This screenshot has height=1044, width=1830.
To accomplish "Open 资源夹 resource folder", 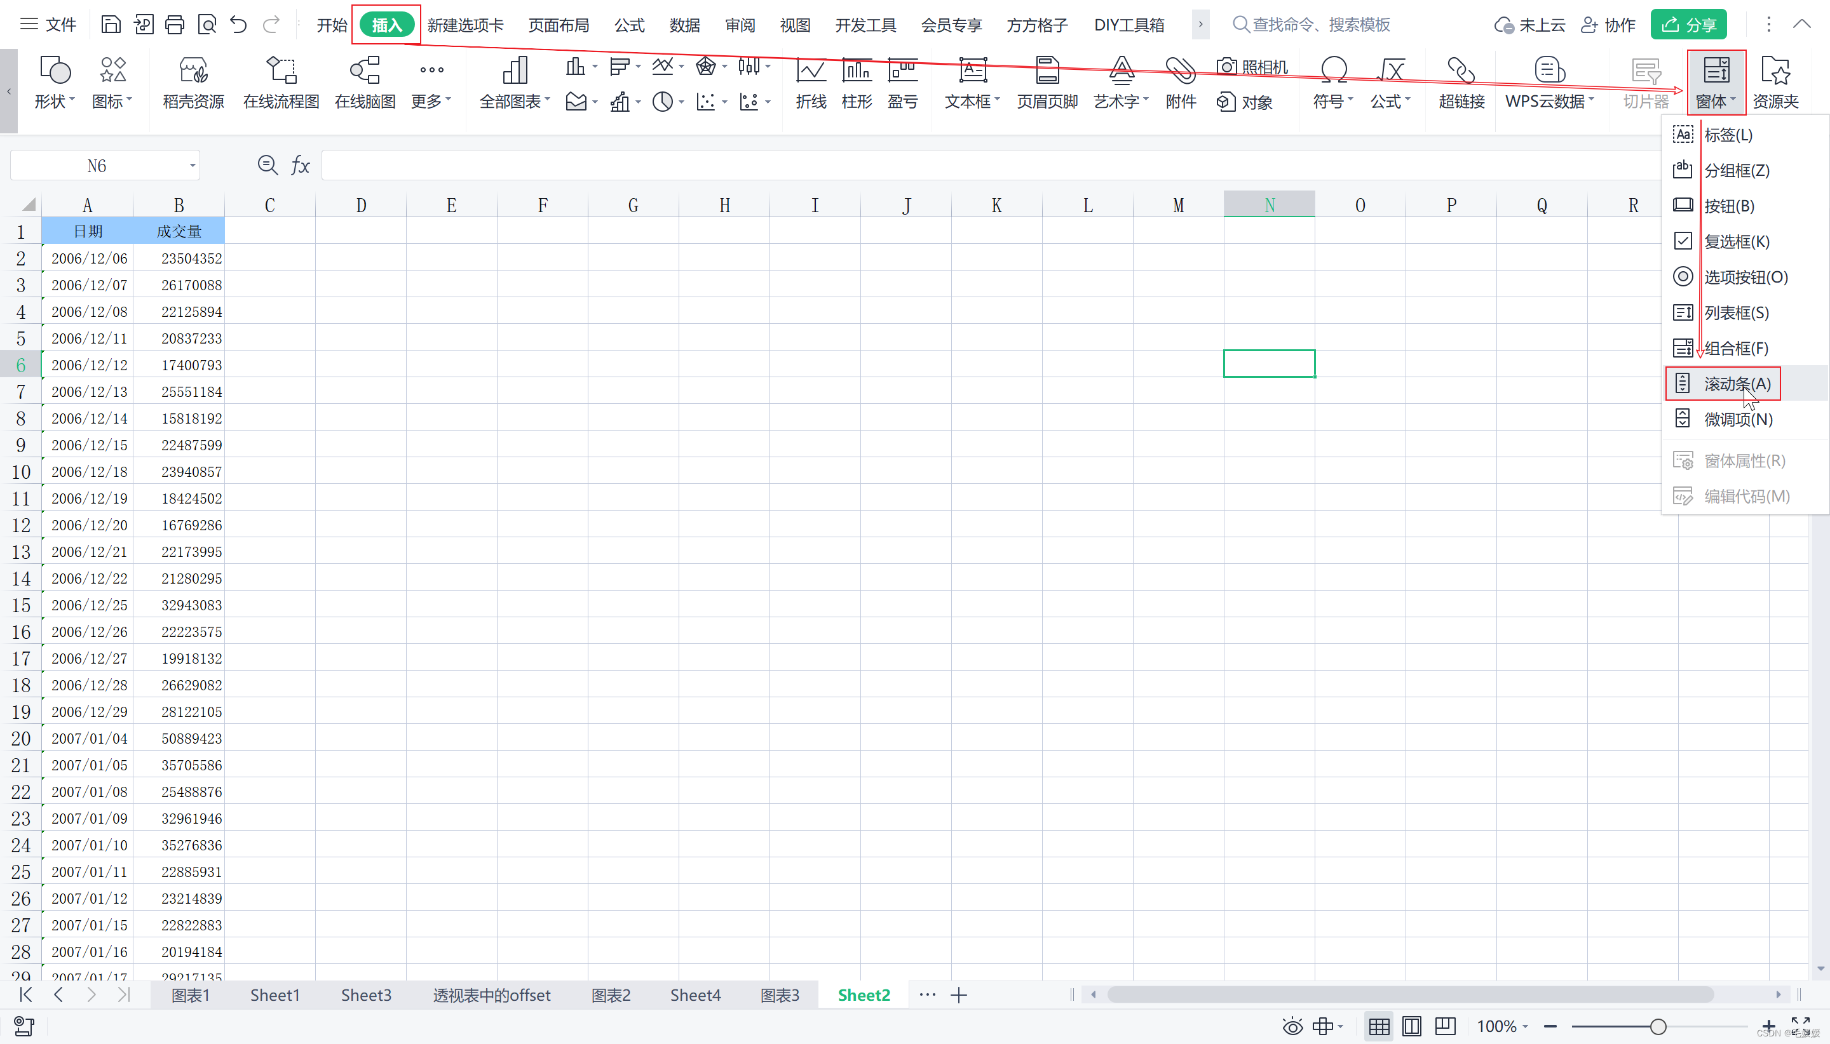I will 1775,83.
